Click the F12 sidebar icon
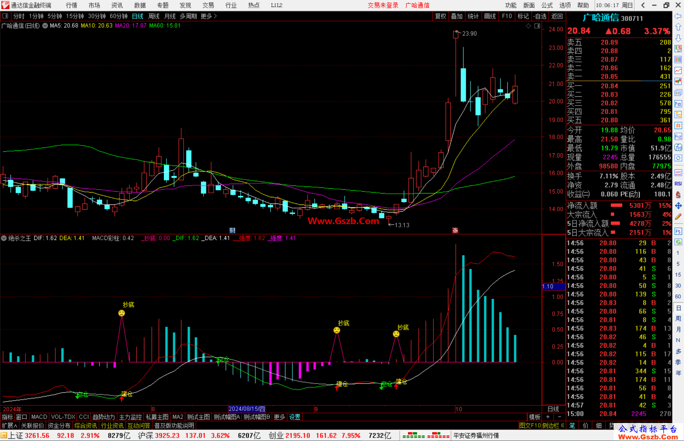The width and height of the screenshot is (684, 441). [x=678, y=137]
